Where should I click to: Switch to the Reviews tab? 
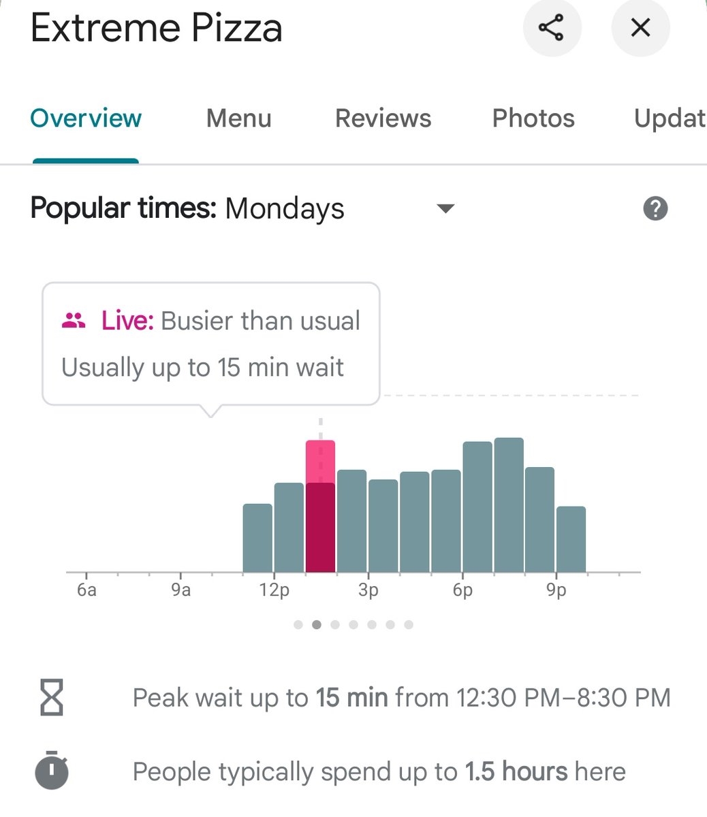click(383, 118)
